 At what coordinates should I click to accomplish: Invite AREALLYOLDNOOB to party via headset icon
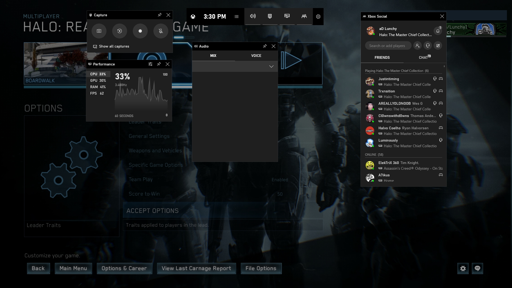tap(435, 103)
